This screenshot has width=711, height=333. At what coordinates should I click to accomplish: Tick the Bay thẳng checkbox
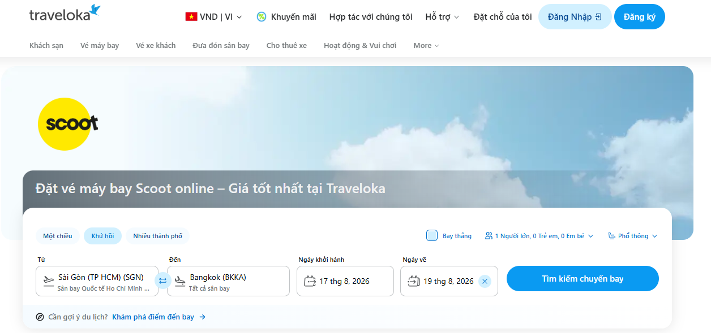tap(432, 236)
